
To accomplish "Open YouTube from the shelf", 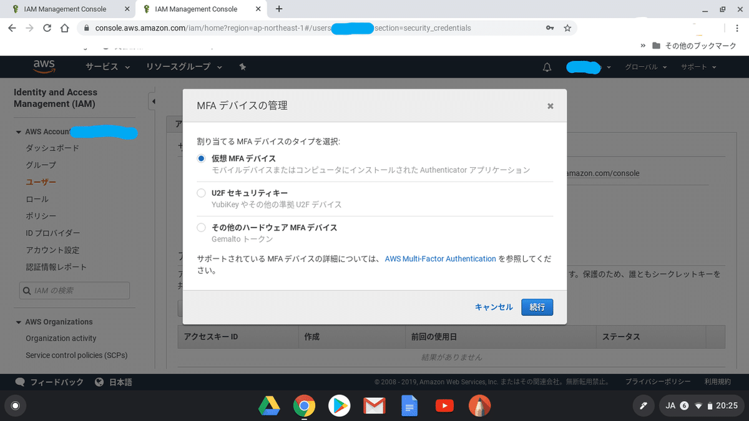I will (x=444, y=406).
